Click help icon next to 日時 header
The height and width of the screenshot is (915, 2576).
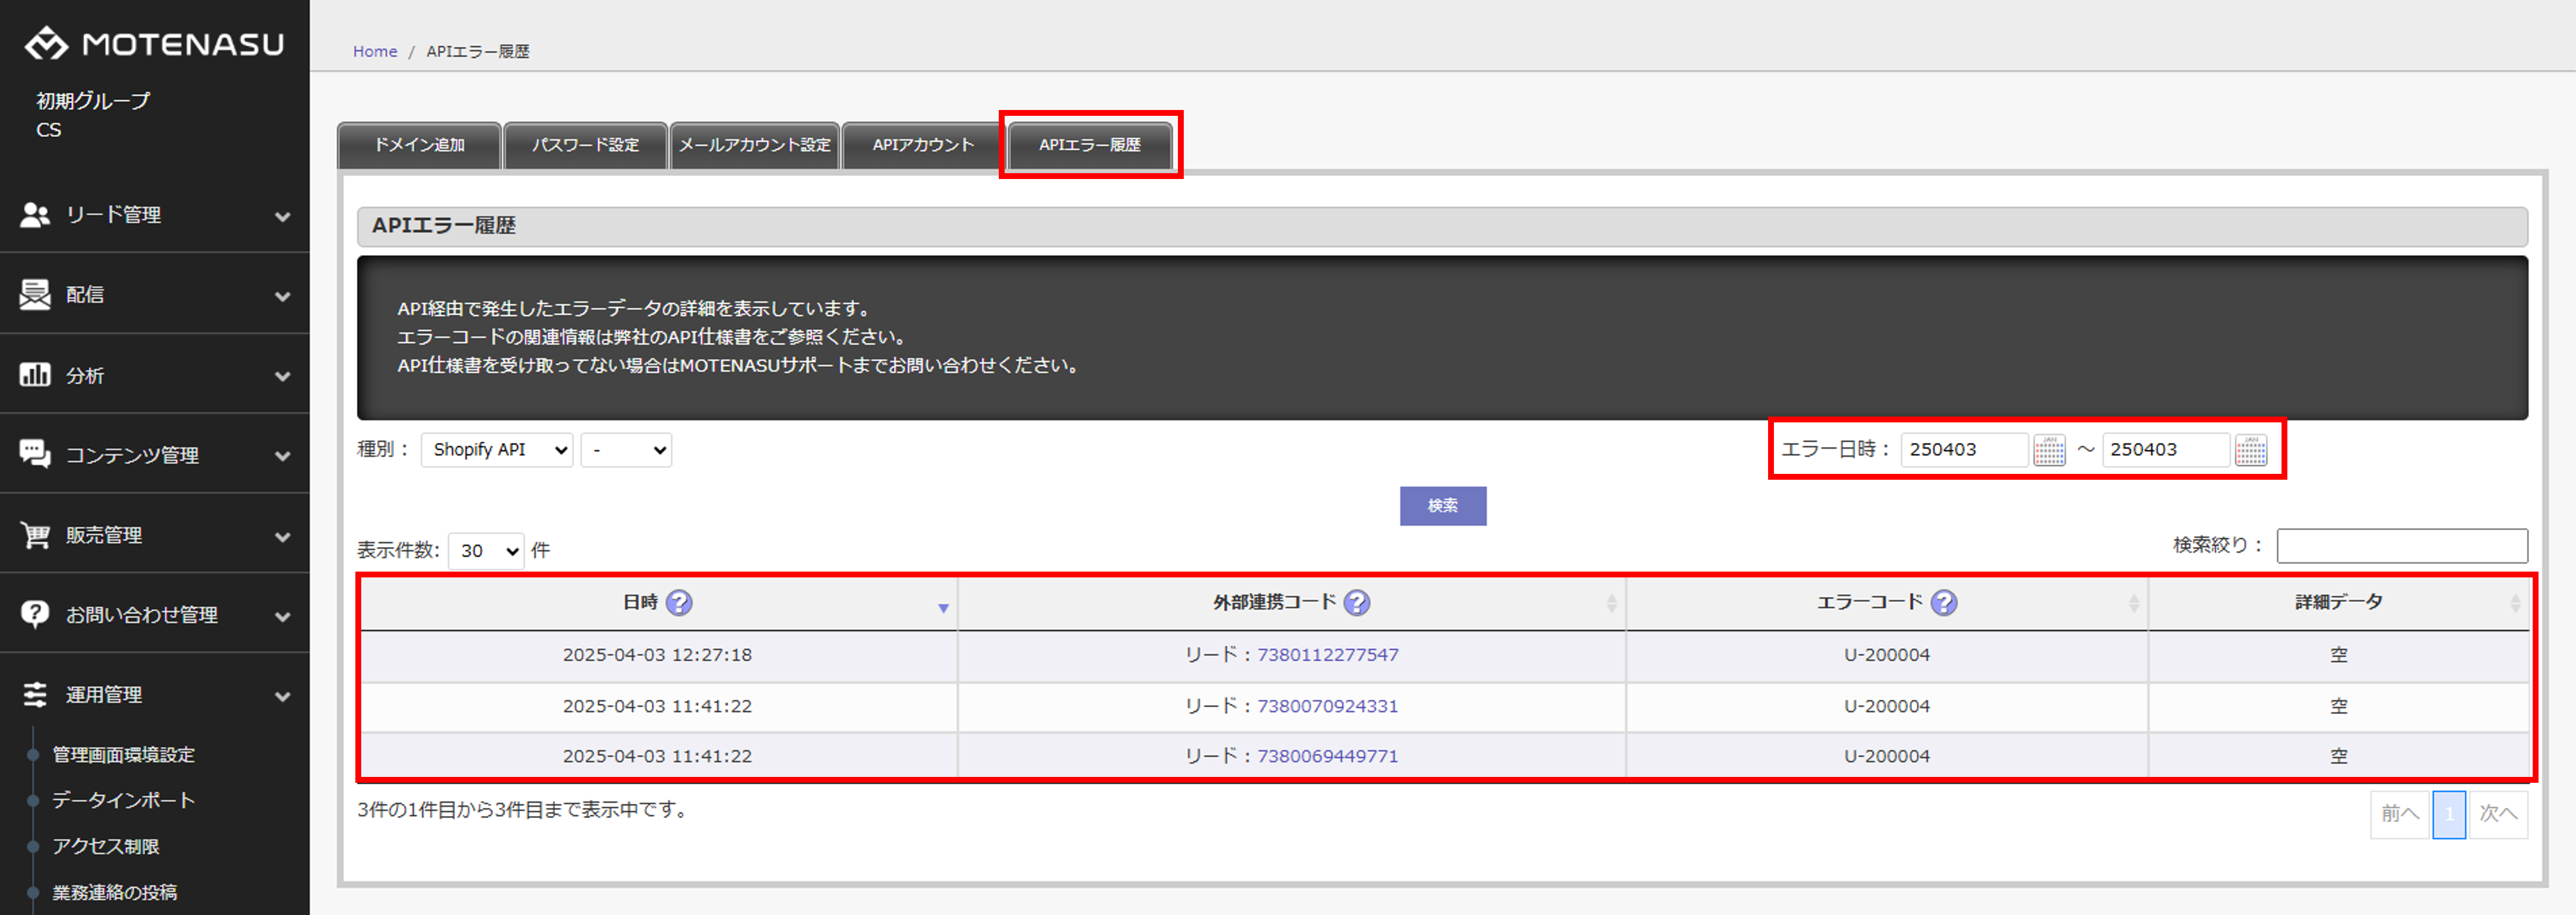679,603
